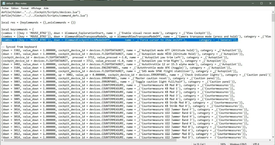The image size is (275, 145).
Task: Click the 'local res = {keyCommands' line
Action: (x=38, y=22)
